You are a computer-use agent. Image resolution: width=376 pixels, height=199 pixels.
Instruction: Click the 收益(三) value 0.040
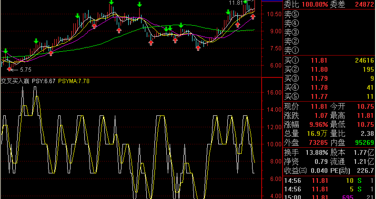tap(319, 171)
